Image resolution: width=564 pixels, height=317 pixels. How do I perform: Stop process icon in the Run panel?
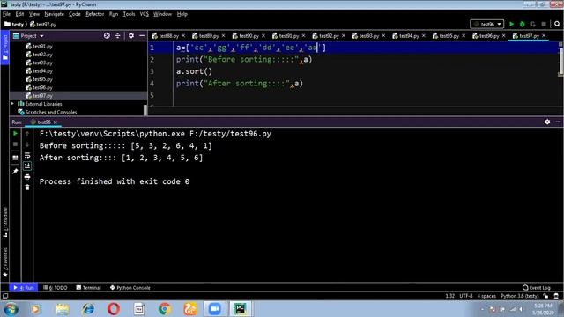click(15, 144)
